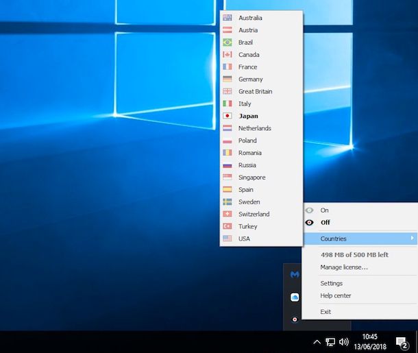Open Help center menu entry
Image resolution: width=418 pixels, height=353 pixels.
coord(336,295)
